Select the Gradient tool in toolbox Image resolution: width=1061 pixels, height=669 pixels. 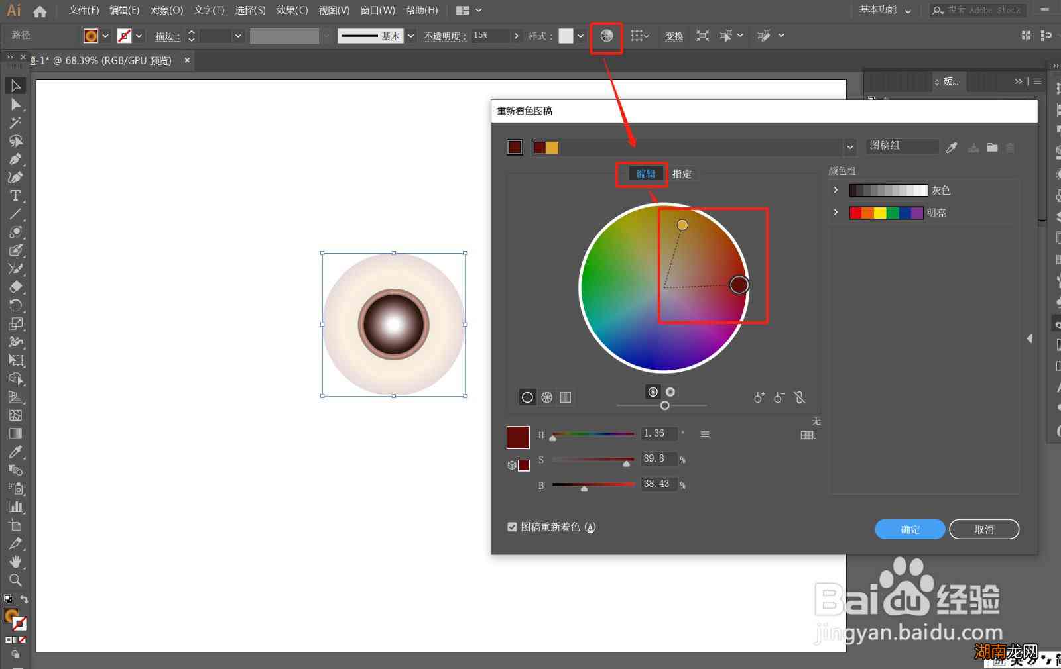[16, 433]
